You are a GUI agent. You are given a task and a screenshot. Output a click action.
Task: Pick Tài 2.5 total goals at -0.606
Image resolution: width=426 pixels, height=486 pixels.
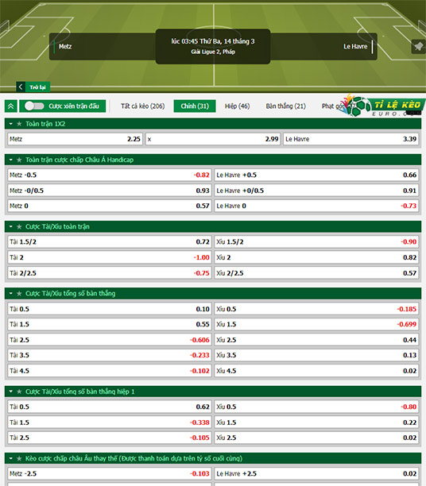coord(110,340)
